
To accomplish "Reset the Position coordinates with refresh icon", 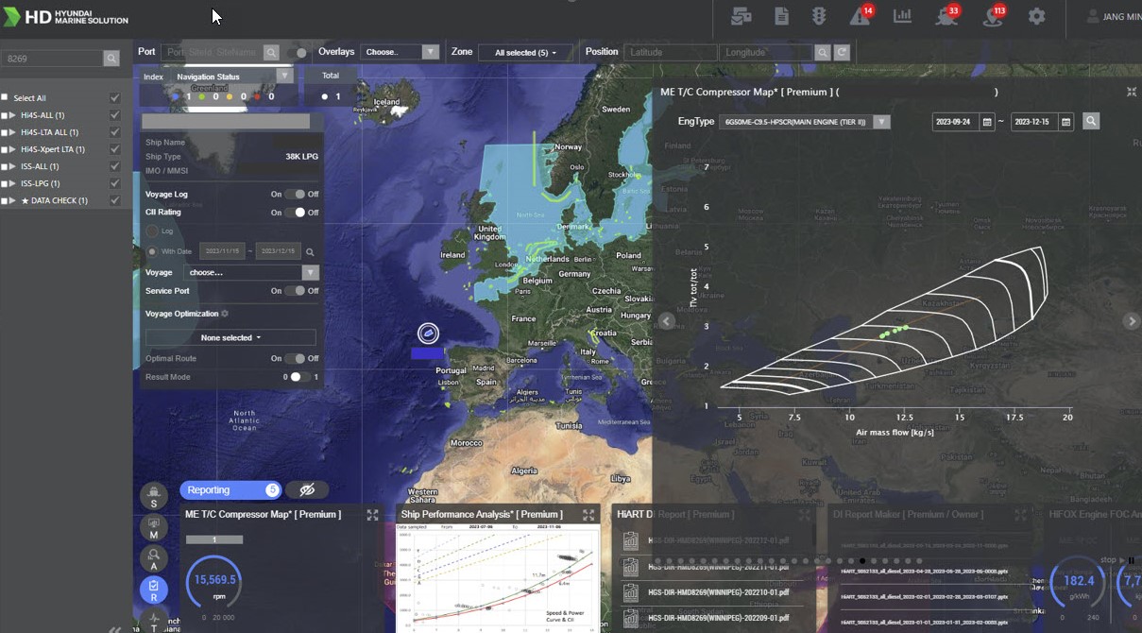I will click(x=842, y=53).
